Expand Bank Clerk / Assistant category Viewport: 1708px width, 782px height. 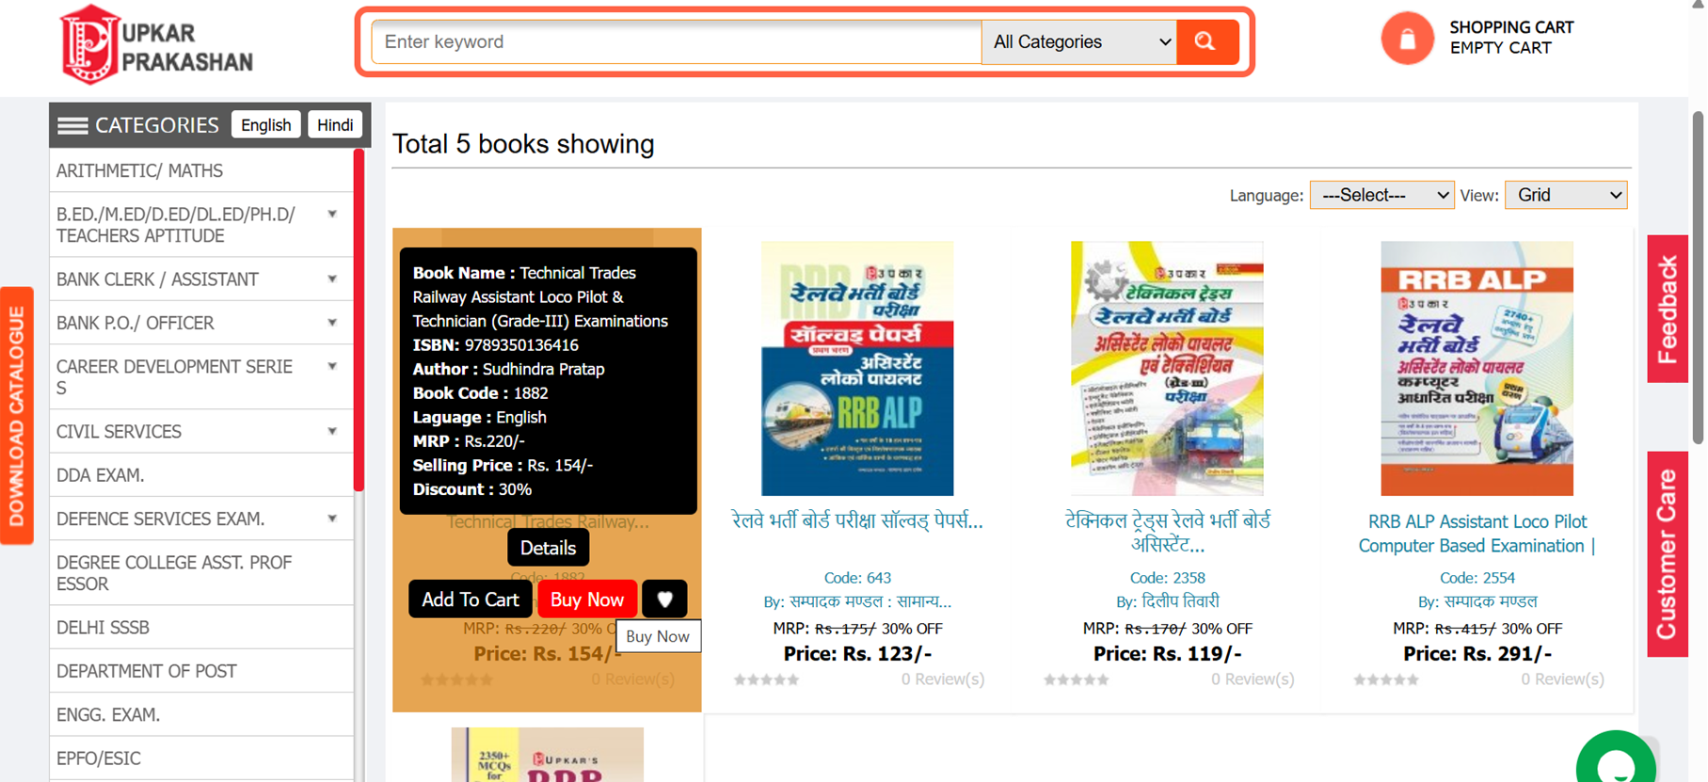(332, 279)
